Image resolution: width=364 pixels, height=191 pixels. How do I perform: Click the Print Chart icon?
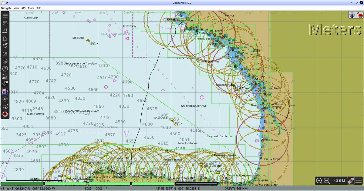[x=5, y=61]
